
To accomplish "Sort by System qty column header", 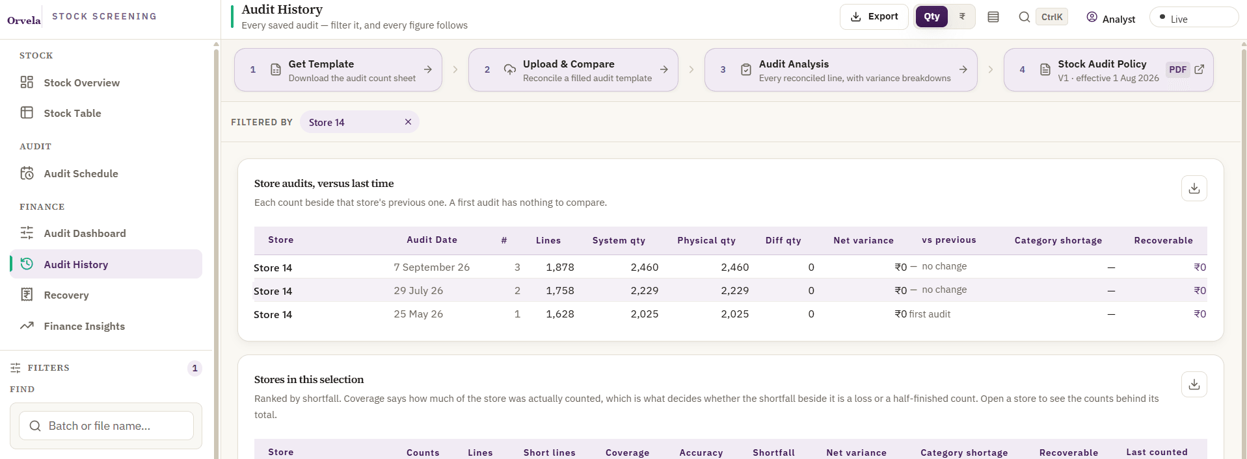I will [619, 240].
